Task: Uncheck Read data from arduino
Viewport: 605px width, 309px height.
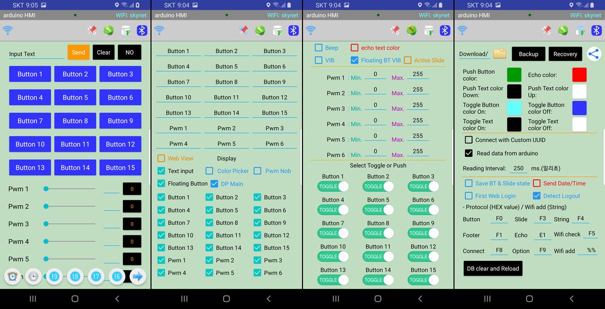Action: click(x=469, y=153)
